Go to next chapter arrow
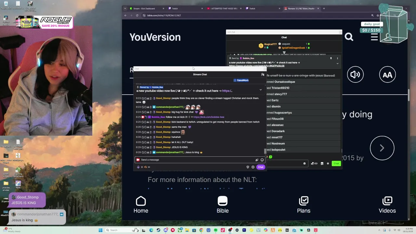This screenshot has width=416, height=234. point(382,148)
